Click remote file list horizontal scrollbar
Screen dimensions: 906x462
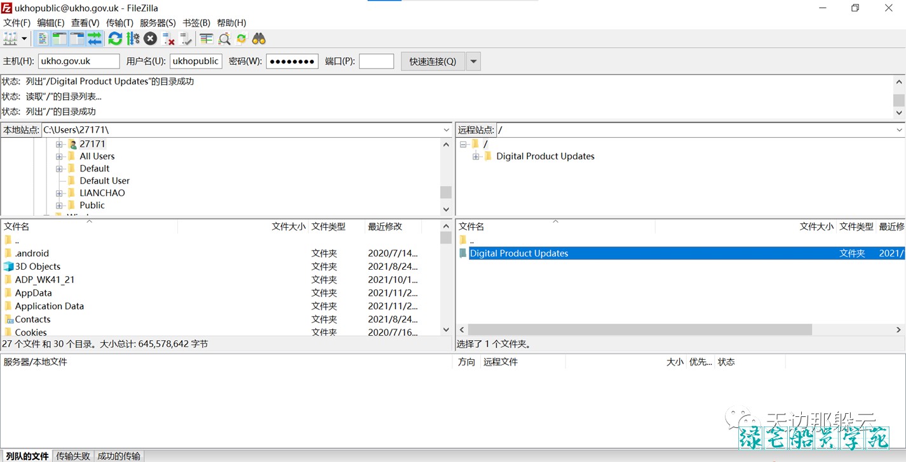(x=640, y=330)
